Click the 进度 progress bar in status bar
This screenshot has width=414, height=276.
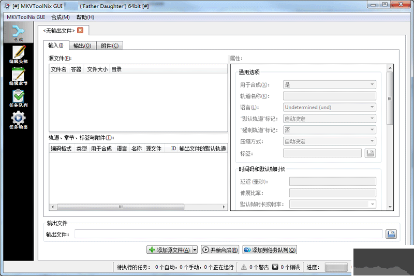click(336, 267)
